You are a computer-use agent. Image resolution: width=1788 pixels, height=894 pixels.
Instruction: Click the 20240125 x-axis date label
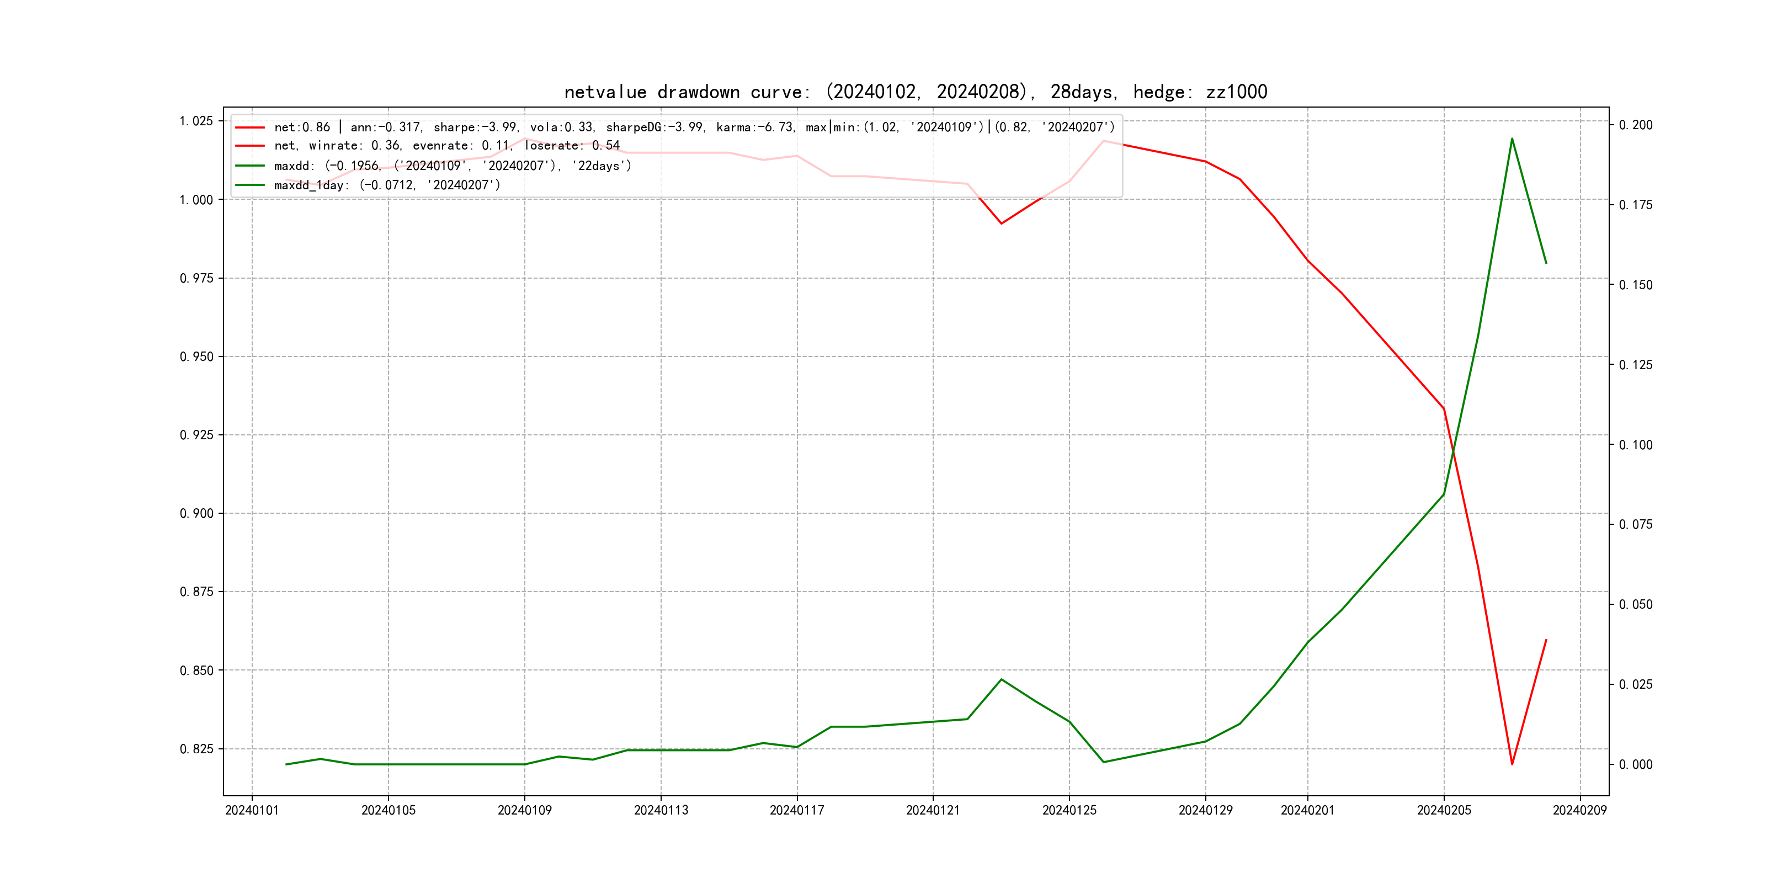coord(1069,811)
